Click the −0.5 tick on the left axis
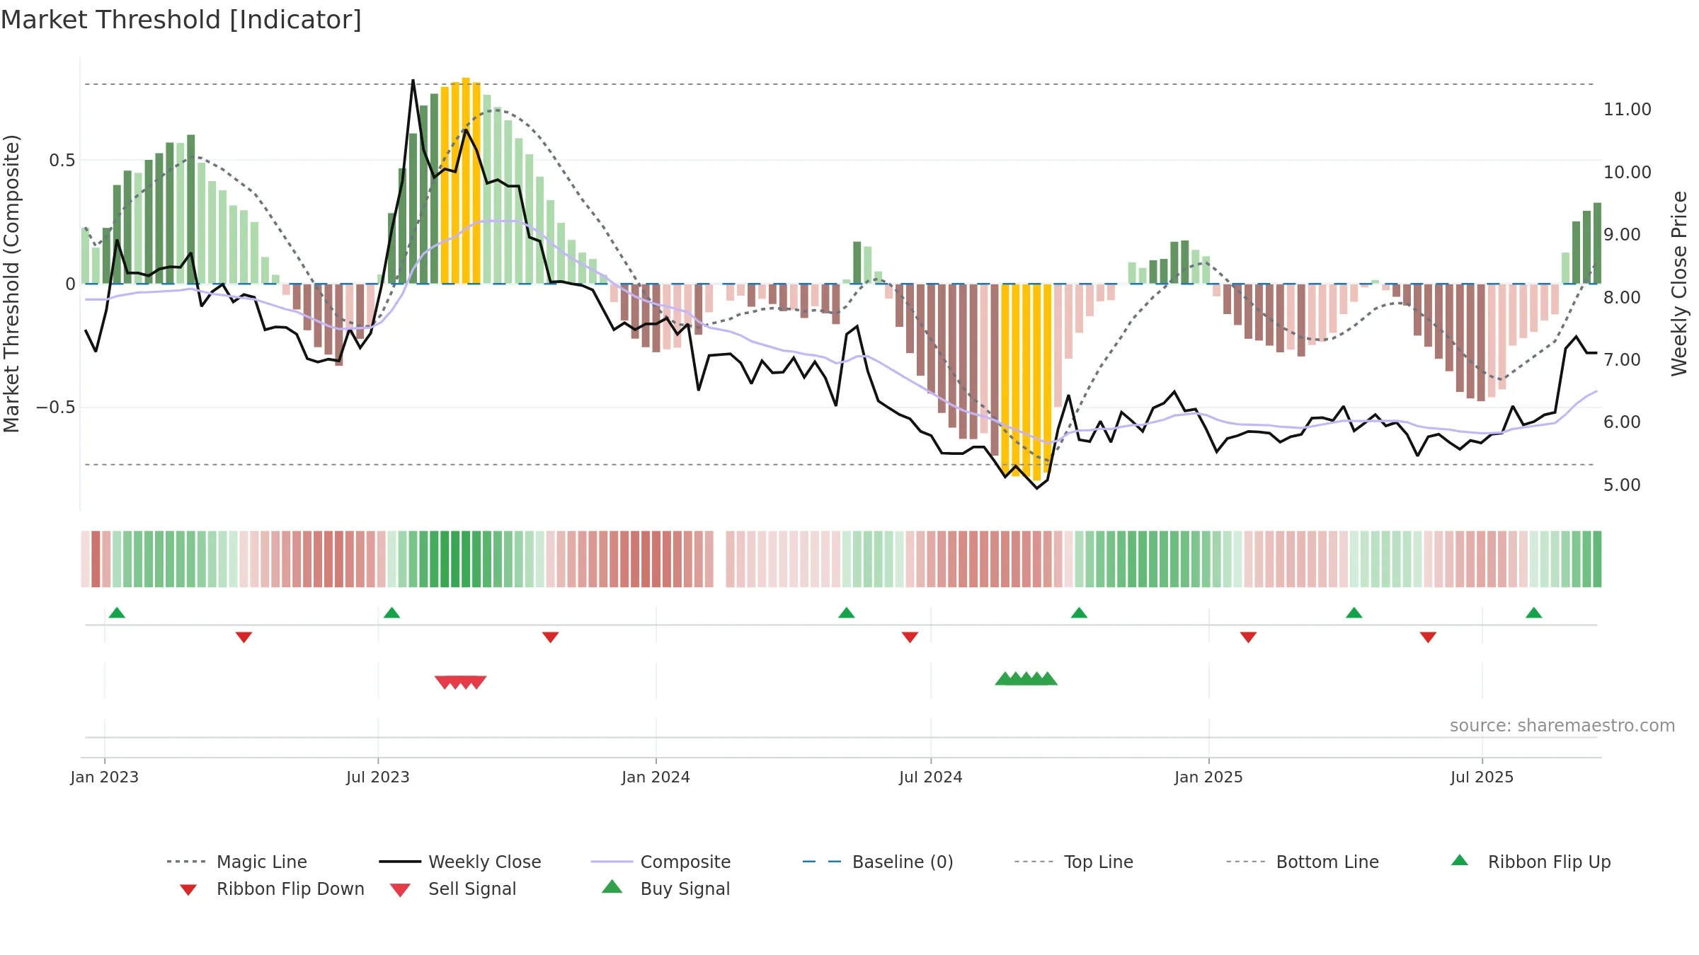 tap(56, 407)
